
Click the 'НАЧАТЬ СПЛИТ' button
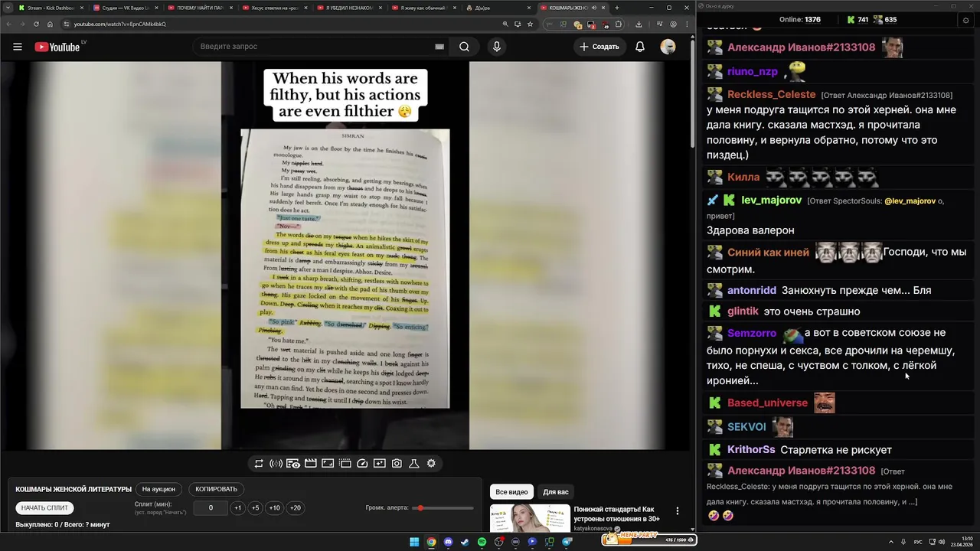pyautogui.click(x=44, y=508)
